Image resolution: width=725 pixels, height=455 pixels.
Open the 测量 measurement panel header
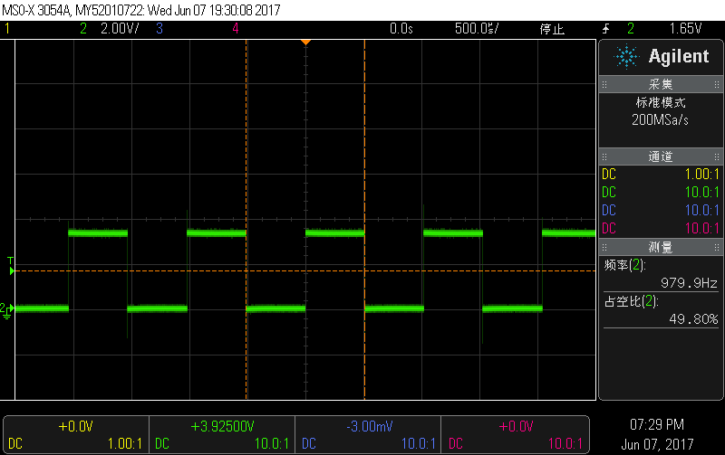point(661,247)
